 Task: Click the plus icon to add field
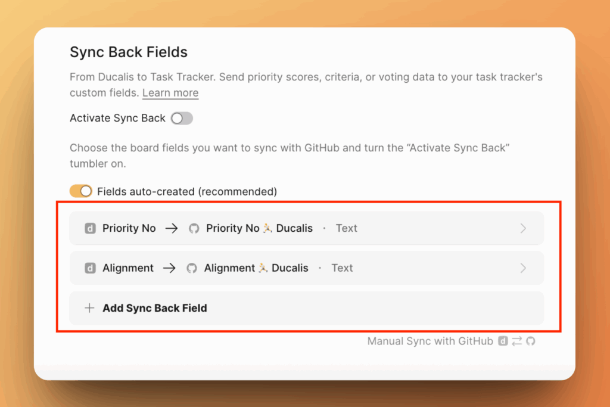point(89,308)
